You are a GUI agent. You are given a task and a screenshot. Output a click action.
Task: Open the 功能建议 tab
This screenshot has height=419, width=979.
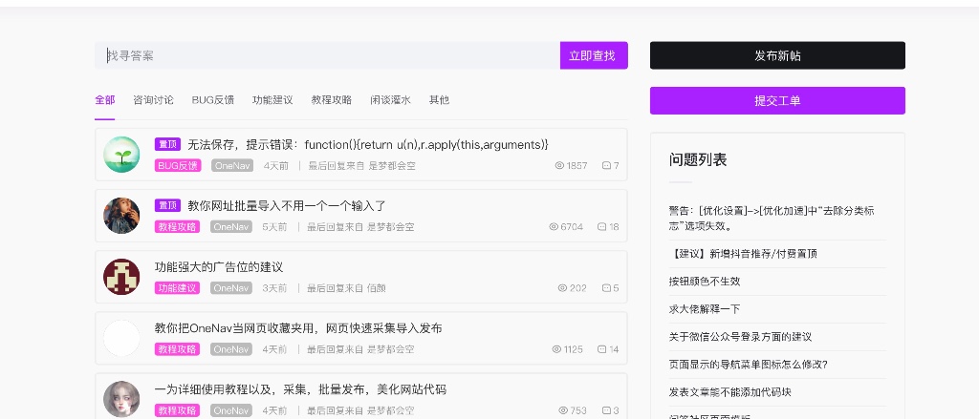[x=272, y=100]
